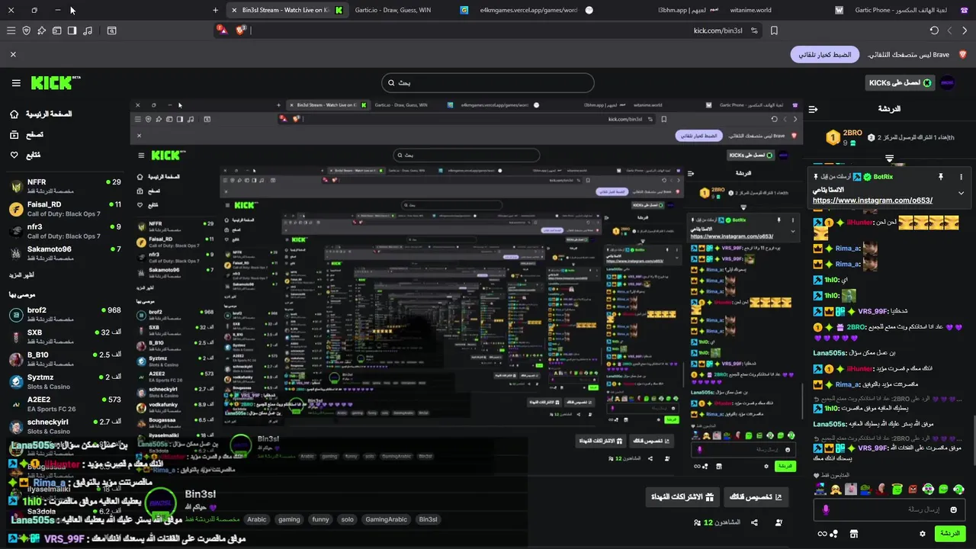Select the 'GamingArabic' stream tag

(387, 519)
